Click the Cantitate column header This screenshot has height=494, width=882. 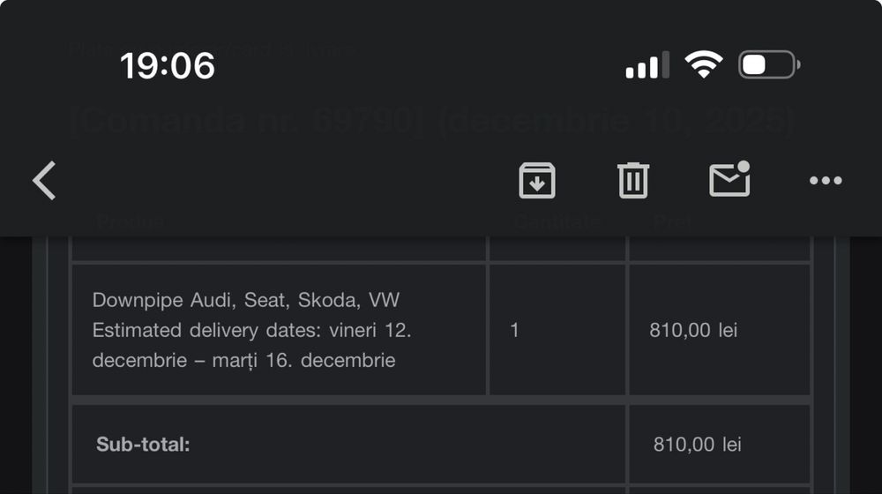556,221
